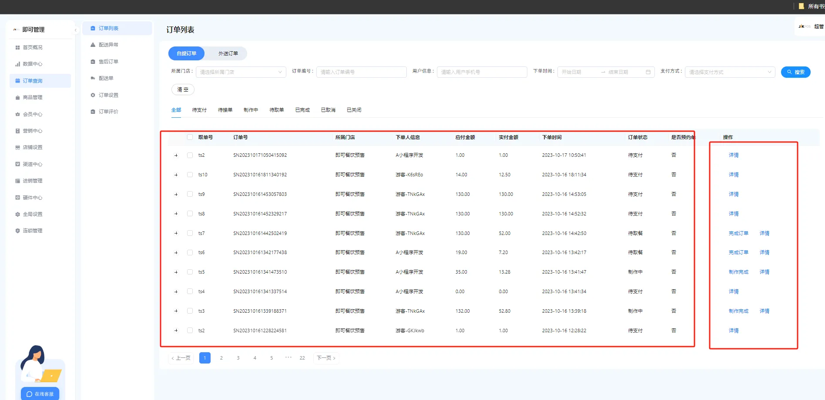Click the 会员中心 crown icon

pyautogui.click(x=18, y=114)
